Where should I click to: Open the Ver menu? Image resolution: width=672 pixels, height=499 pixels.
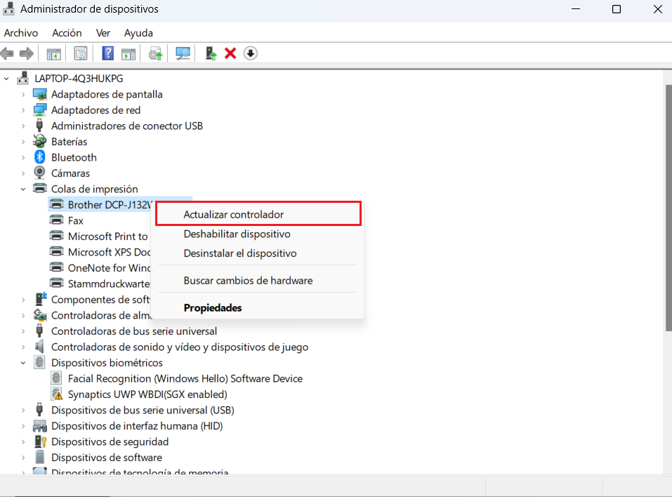click(x=103, y=33)
